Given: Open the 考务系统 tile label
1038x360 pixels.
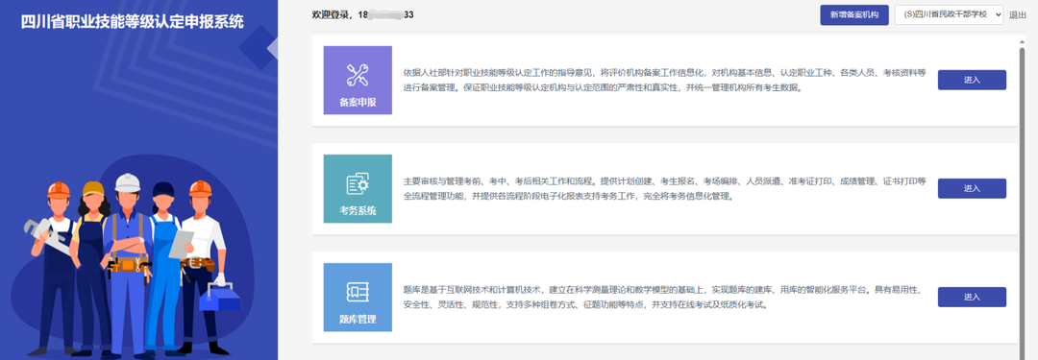Looking at the screenshot, I should click(358, 212).
